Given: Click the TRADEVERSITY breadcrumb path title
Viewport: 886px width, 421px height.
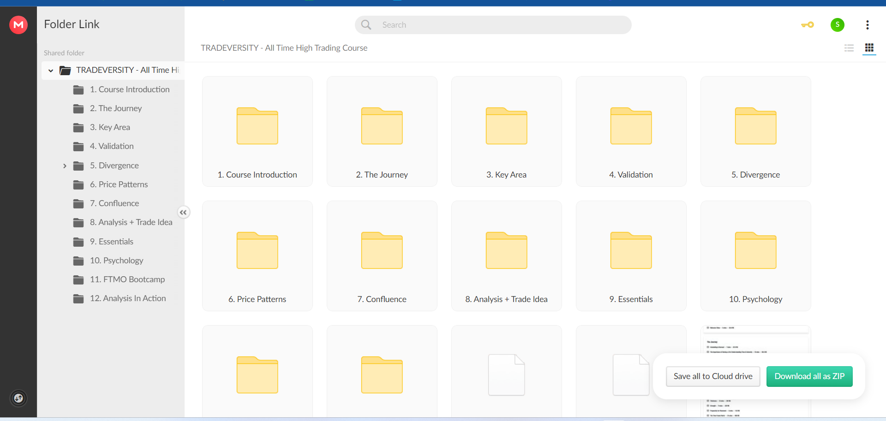Looking at the screenshot, I should click(x=284, y=48).
